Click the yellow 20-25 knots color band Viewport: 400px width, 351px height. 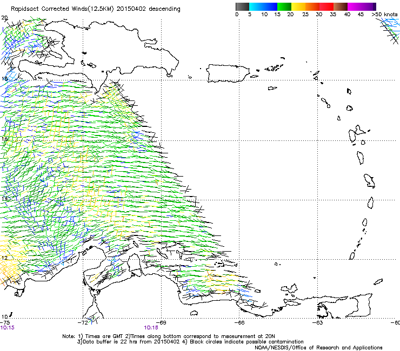tap(298, 6)
